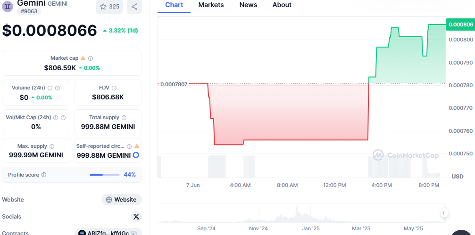Click the 0.000770 price axis label
The height and width of the screenshot is (235, 475).
pyautogui.click(x=460, y=108)
